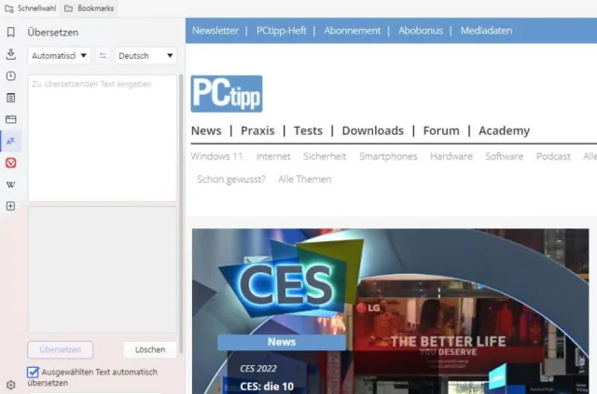Open the Windows 11 topic
597x394 pixels.
tap(216, 156)
